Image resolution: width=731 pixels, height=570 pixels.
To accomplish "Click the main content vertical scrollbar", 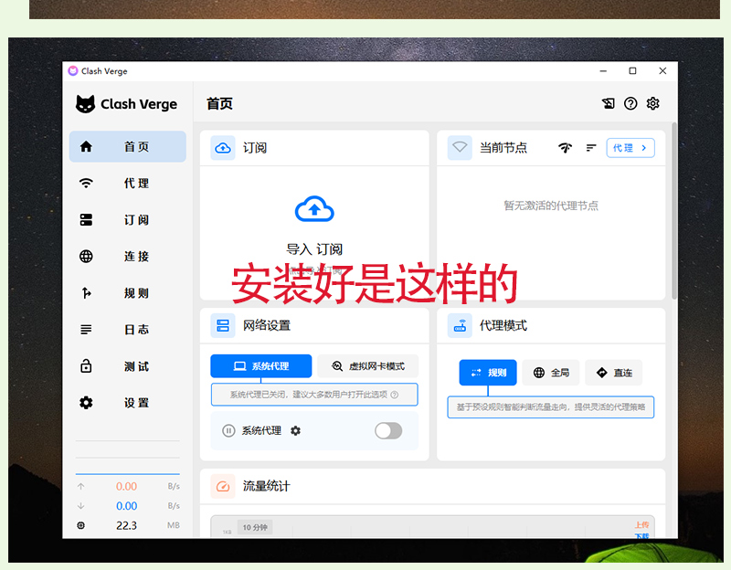I will tap(674, 210).
